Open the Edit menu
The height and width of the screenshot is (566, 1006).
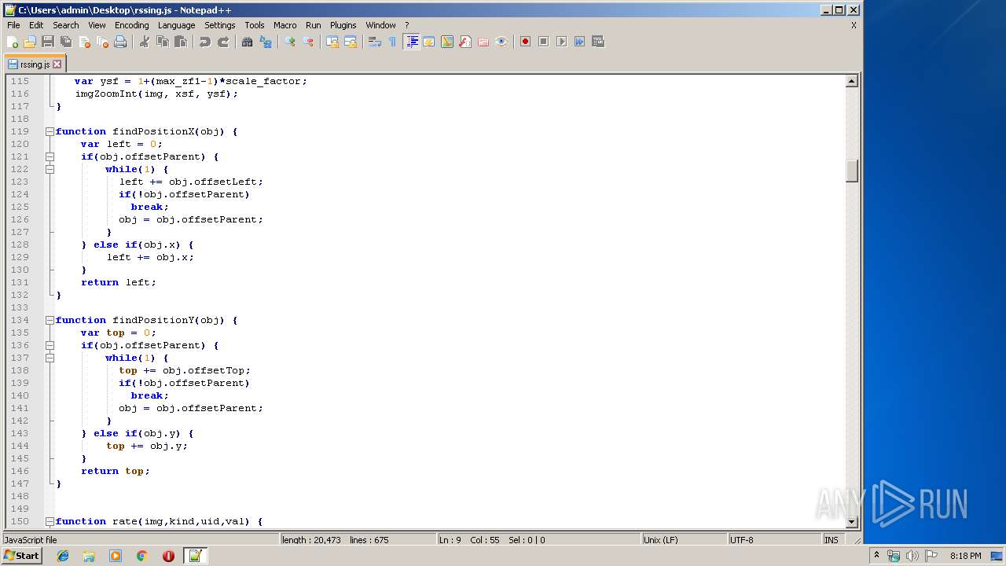click(36, 25)
